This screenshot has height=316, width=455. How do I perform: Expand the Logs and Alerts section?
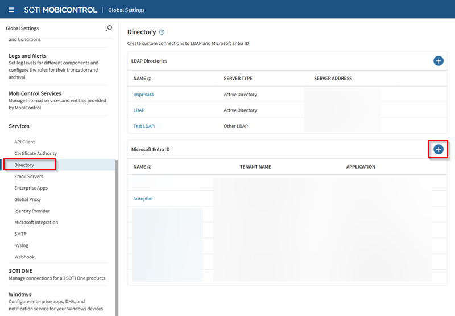[x=27, y=56]
